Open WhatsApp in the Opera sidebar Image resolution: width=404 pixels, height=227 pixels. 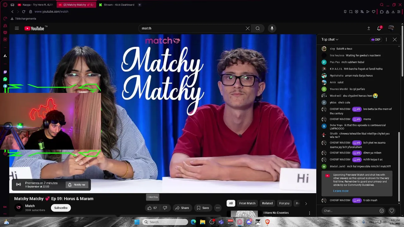click(5, 79)
